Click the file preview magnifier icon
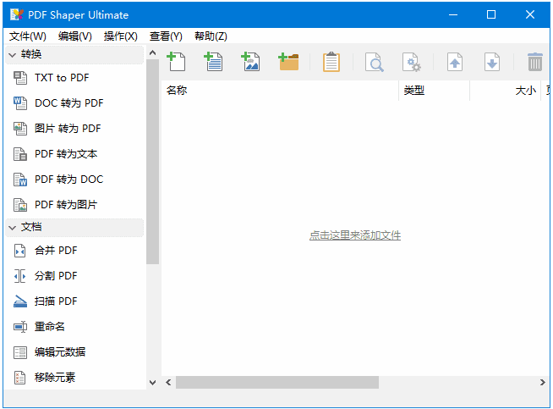 pos(374,62)
